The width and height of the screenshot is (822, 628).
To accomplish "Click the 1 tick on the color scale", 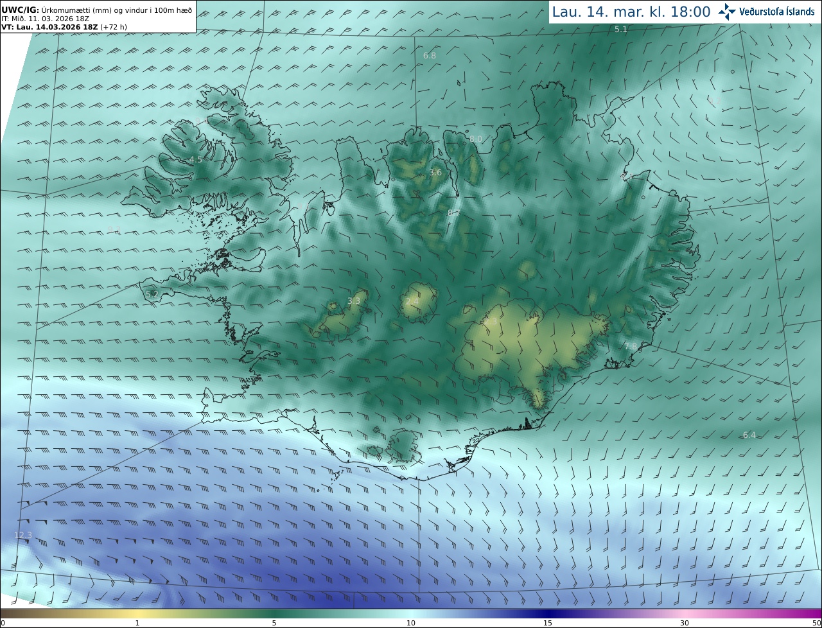I will pos(137,623).
